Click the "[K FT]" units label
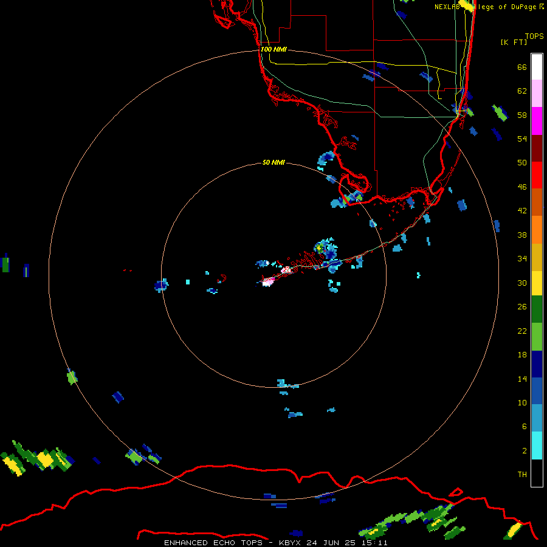Viewport: 547px width, 547px height. pos(514,42)
